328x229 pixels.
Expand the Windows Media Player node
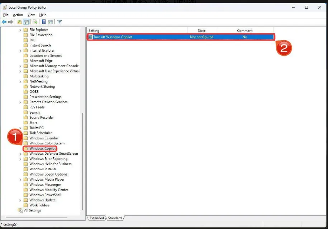pyautogui.click(x=20, y=180)
